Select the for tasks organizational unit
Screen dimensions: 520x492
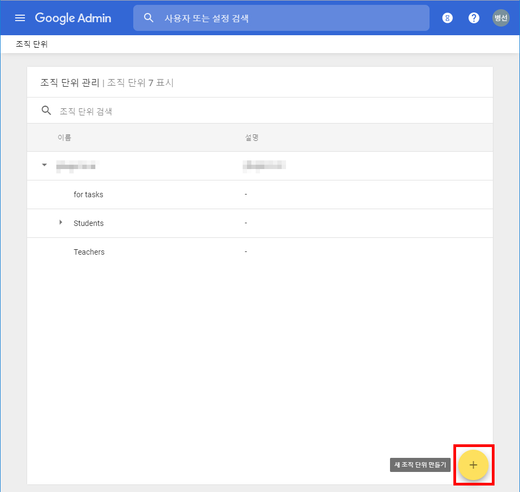pyautogui.click(x=88, y=195)
